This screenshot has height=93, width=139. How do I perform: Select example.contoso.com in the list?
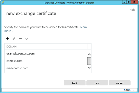(46, 54)
